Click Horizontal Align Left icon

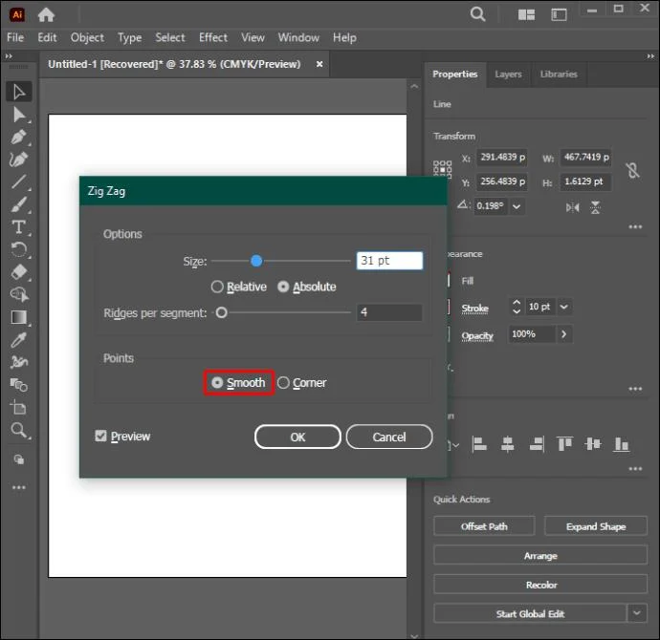pyautogui.click(x=479, y=444)
